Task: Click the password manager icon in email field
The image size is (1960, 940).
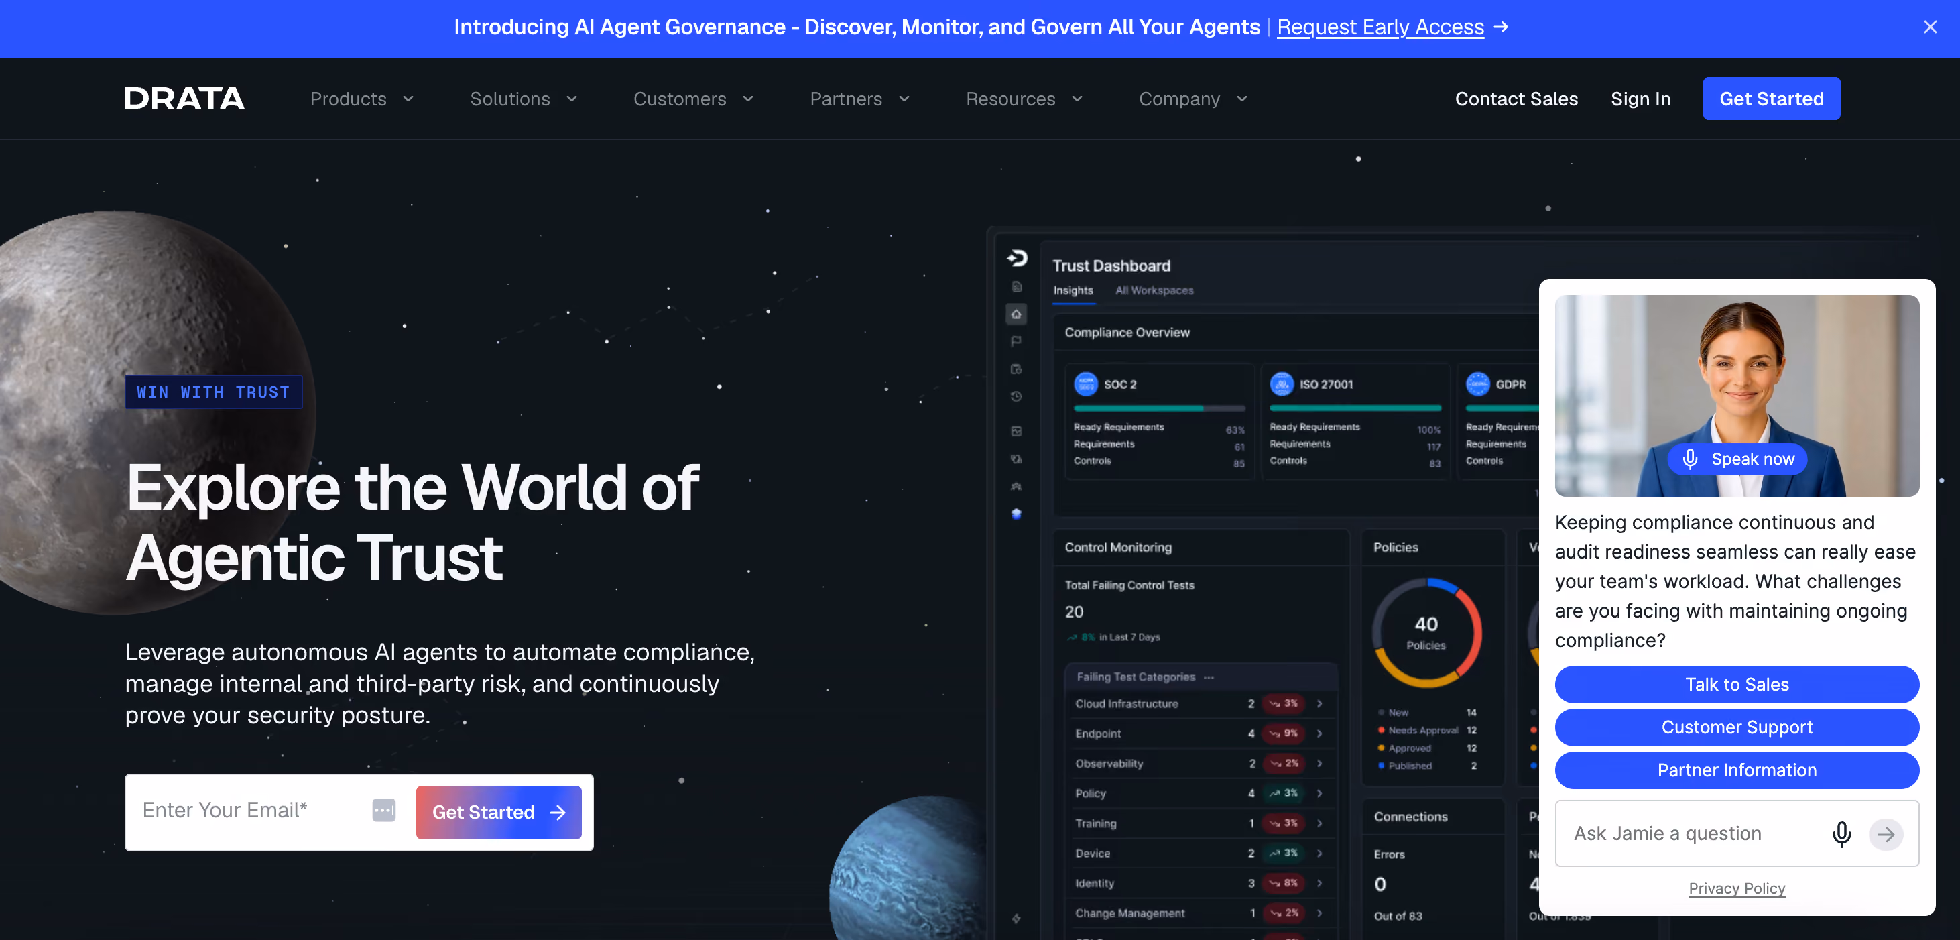Action: 384,810
